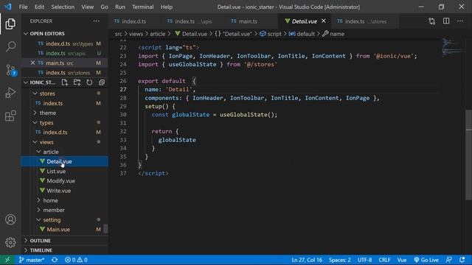
Task: Click the Open Changes icon in editor toolbar
Action: 432,21
